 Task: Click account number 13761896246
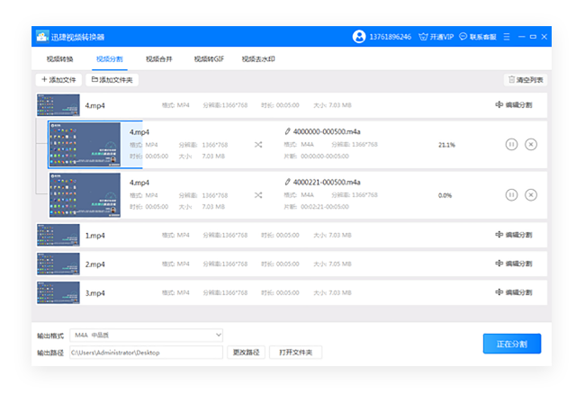coord(391,37)
